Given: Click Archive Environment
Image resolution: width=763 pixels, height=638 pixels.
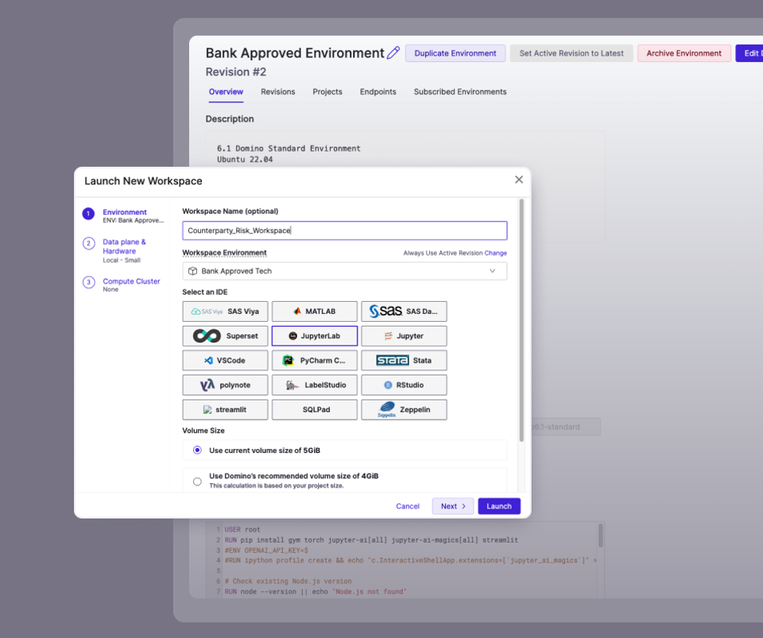Looking at the screenshot, I should point(684,52).
